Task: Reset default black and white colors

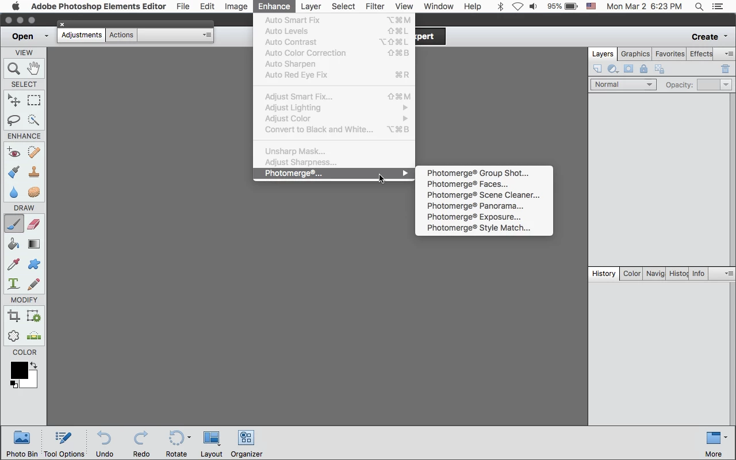Action: point(14,384)
